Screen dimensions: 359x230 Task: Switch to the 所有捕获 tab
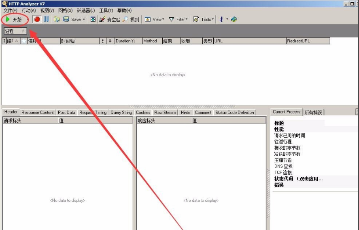313,113
